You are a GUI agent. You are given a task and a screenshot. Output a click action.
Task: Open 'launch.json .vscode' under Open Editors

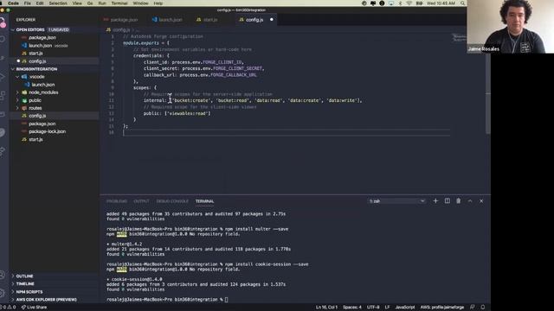(48, 46)
